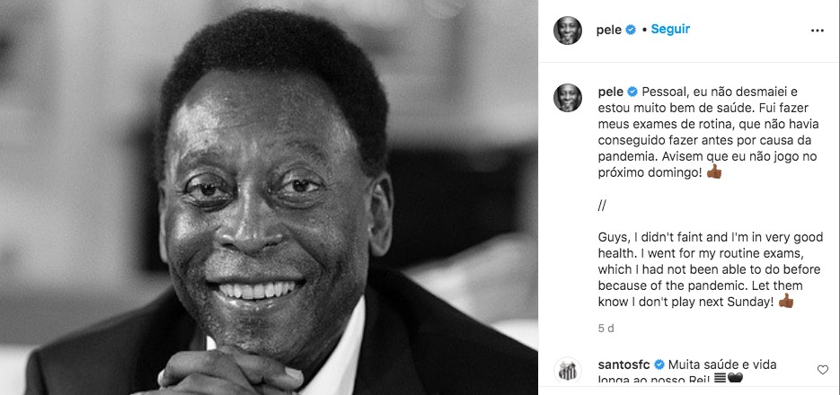Open pele's avatar beside the caption
840x395 pixels.
[568, 98]
